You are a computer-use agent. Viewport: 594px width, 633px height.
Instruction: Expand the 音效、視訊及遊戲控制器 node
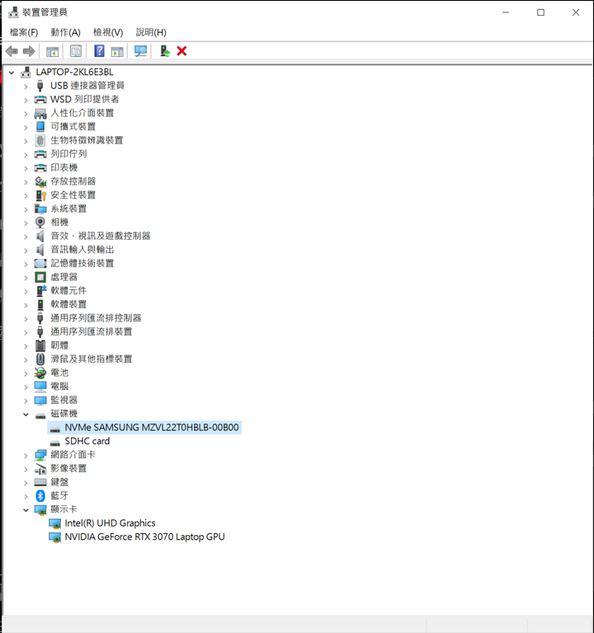(26, 237)
